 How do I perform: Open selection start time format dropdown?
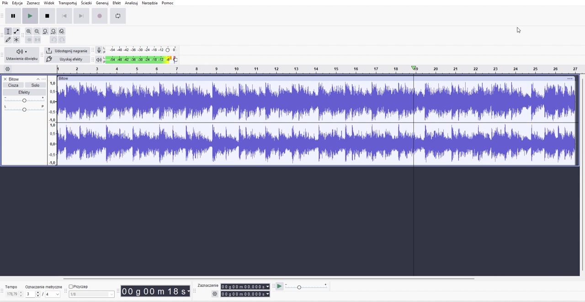[x=267, y=287]
